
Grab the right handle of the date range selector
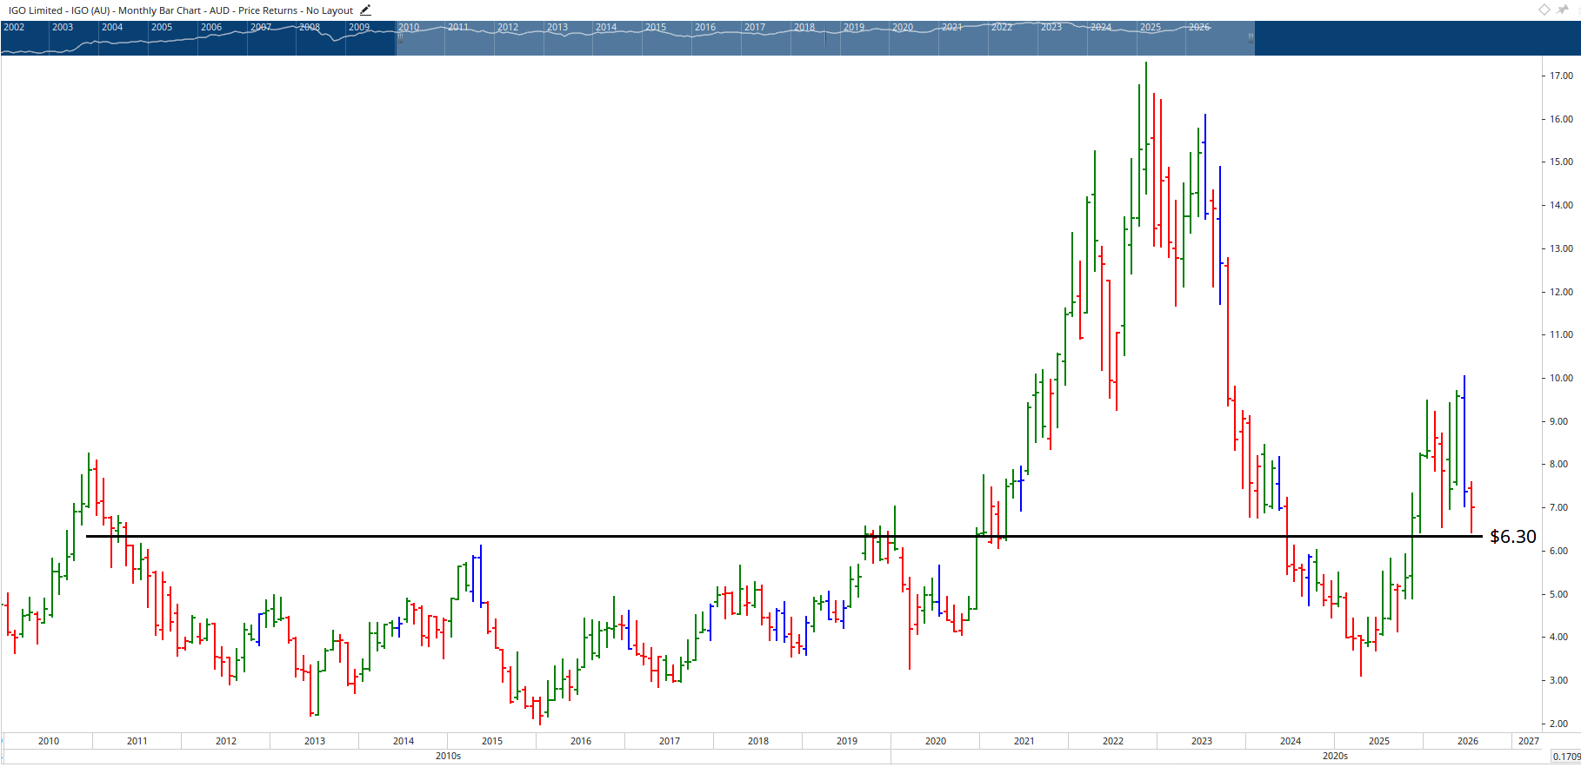tap(1251, 38)
